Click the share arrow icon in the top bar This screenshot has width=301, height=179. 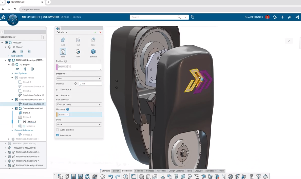click(x=290, y=17)
